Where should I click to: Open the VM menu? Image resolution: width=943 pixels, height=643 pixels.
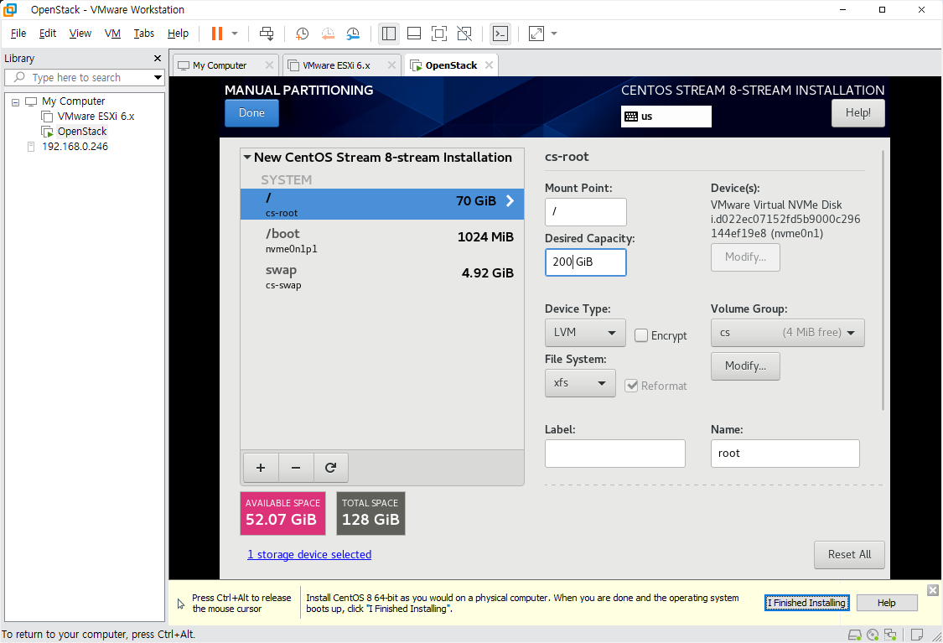click(x=112, y=33)
